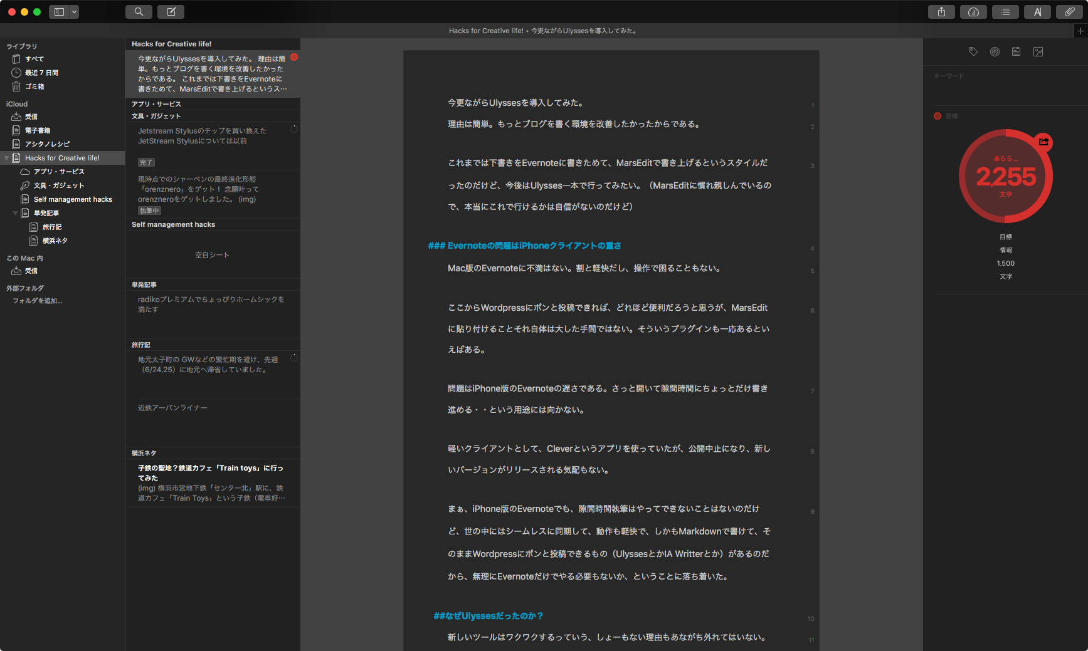The height and width of the screenshot is (651, 1088).
Task: Open the 地元太子町の GW sheet
Action: pyautogui.click(x=213, y=375)
